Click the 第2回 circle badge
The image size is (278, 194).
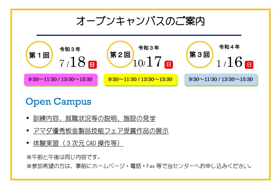[120, 54]
